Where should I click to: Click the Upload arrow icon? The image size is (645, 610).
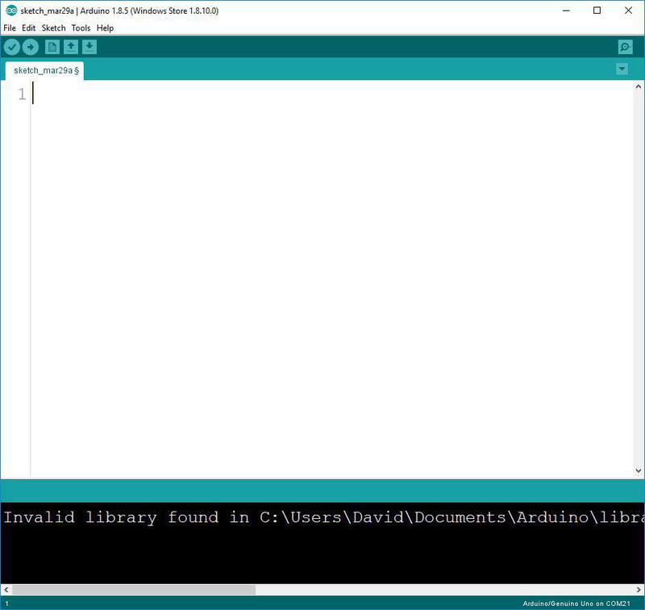(x=31, y=47)
